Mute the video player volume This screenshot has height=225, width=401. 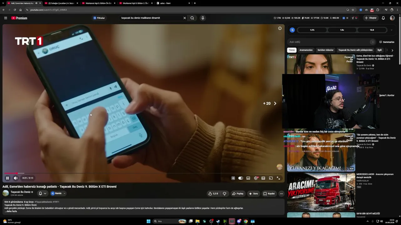click(16, 178)
